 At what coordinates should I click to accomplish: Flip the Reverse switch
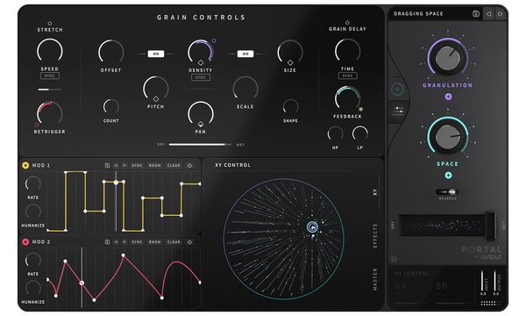click(x=447, y=192)
